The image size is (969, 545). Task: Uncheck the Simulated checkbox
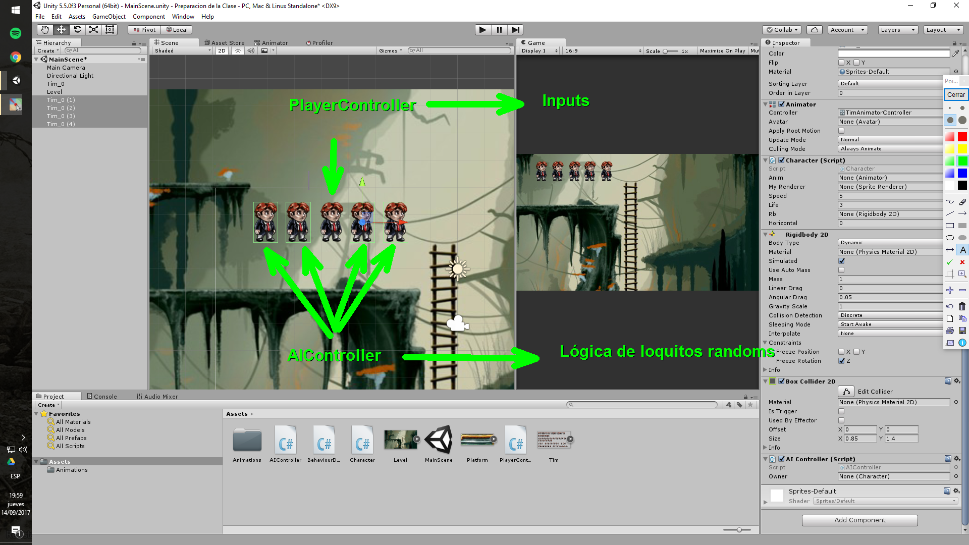coord(841,261)
